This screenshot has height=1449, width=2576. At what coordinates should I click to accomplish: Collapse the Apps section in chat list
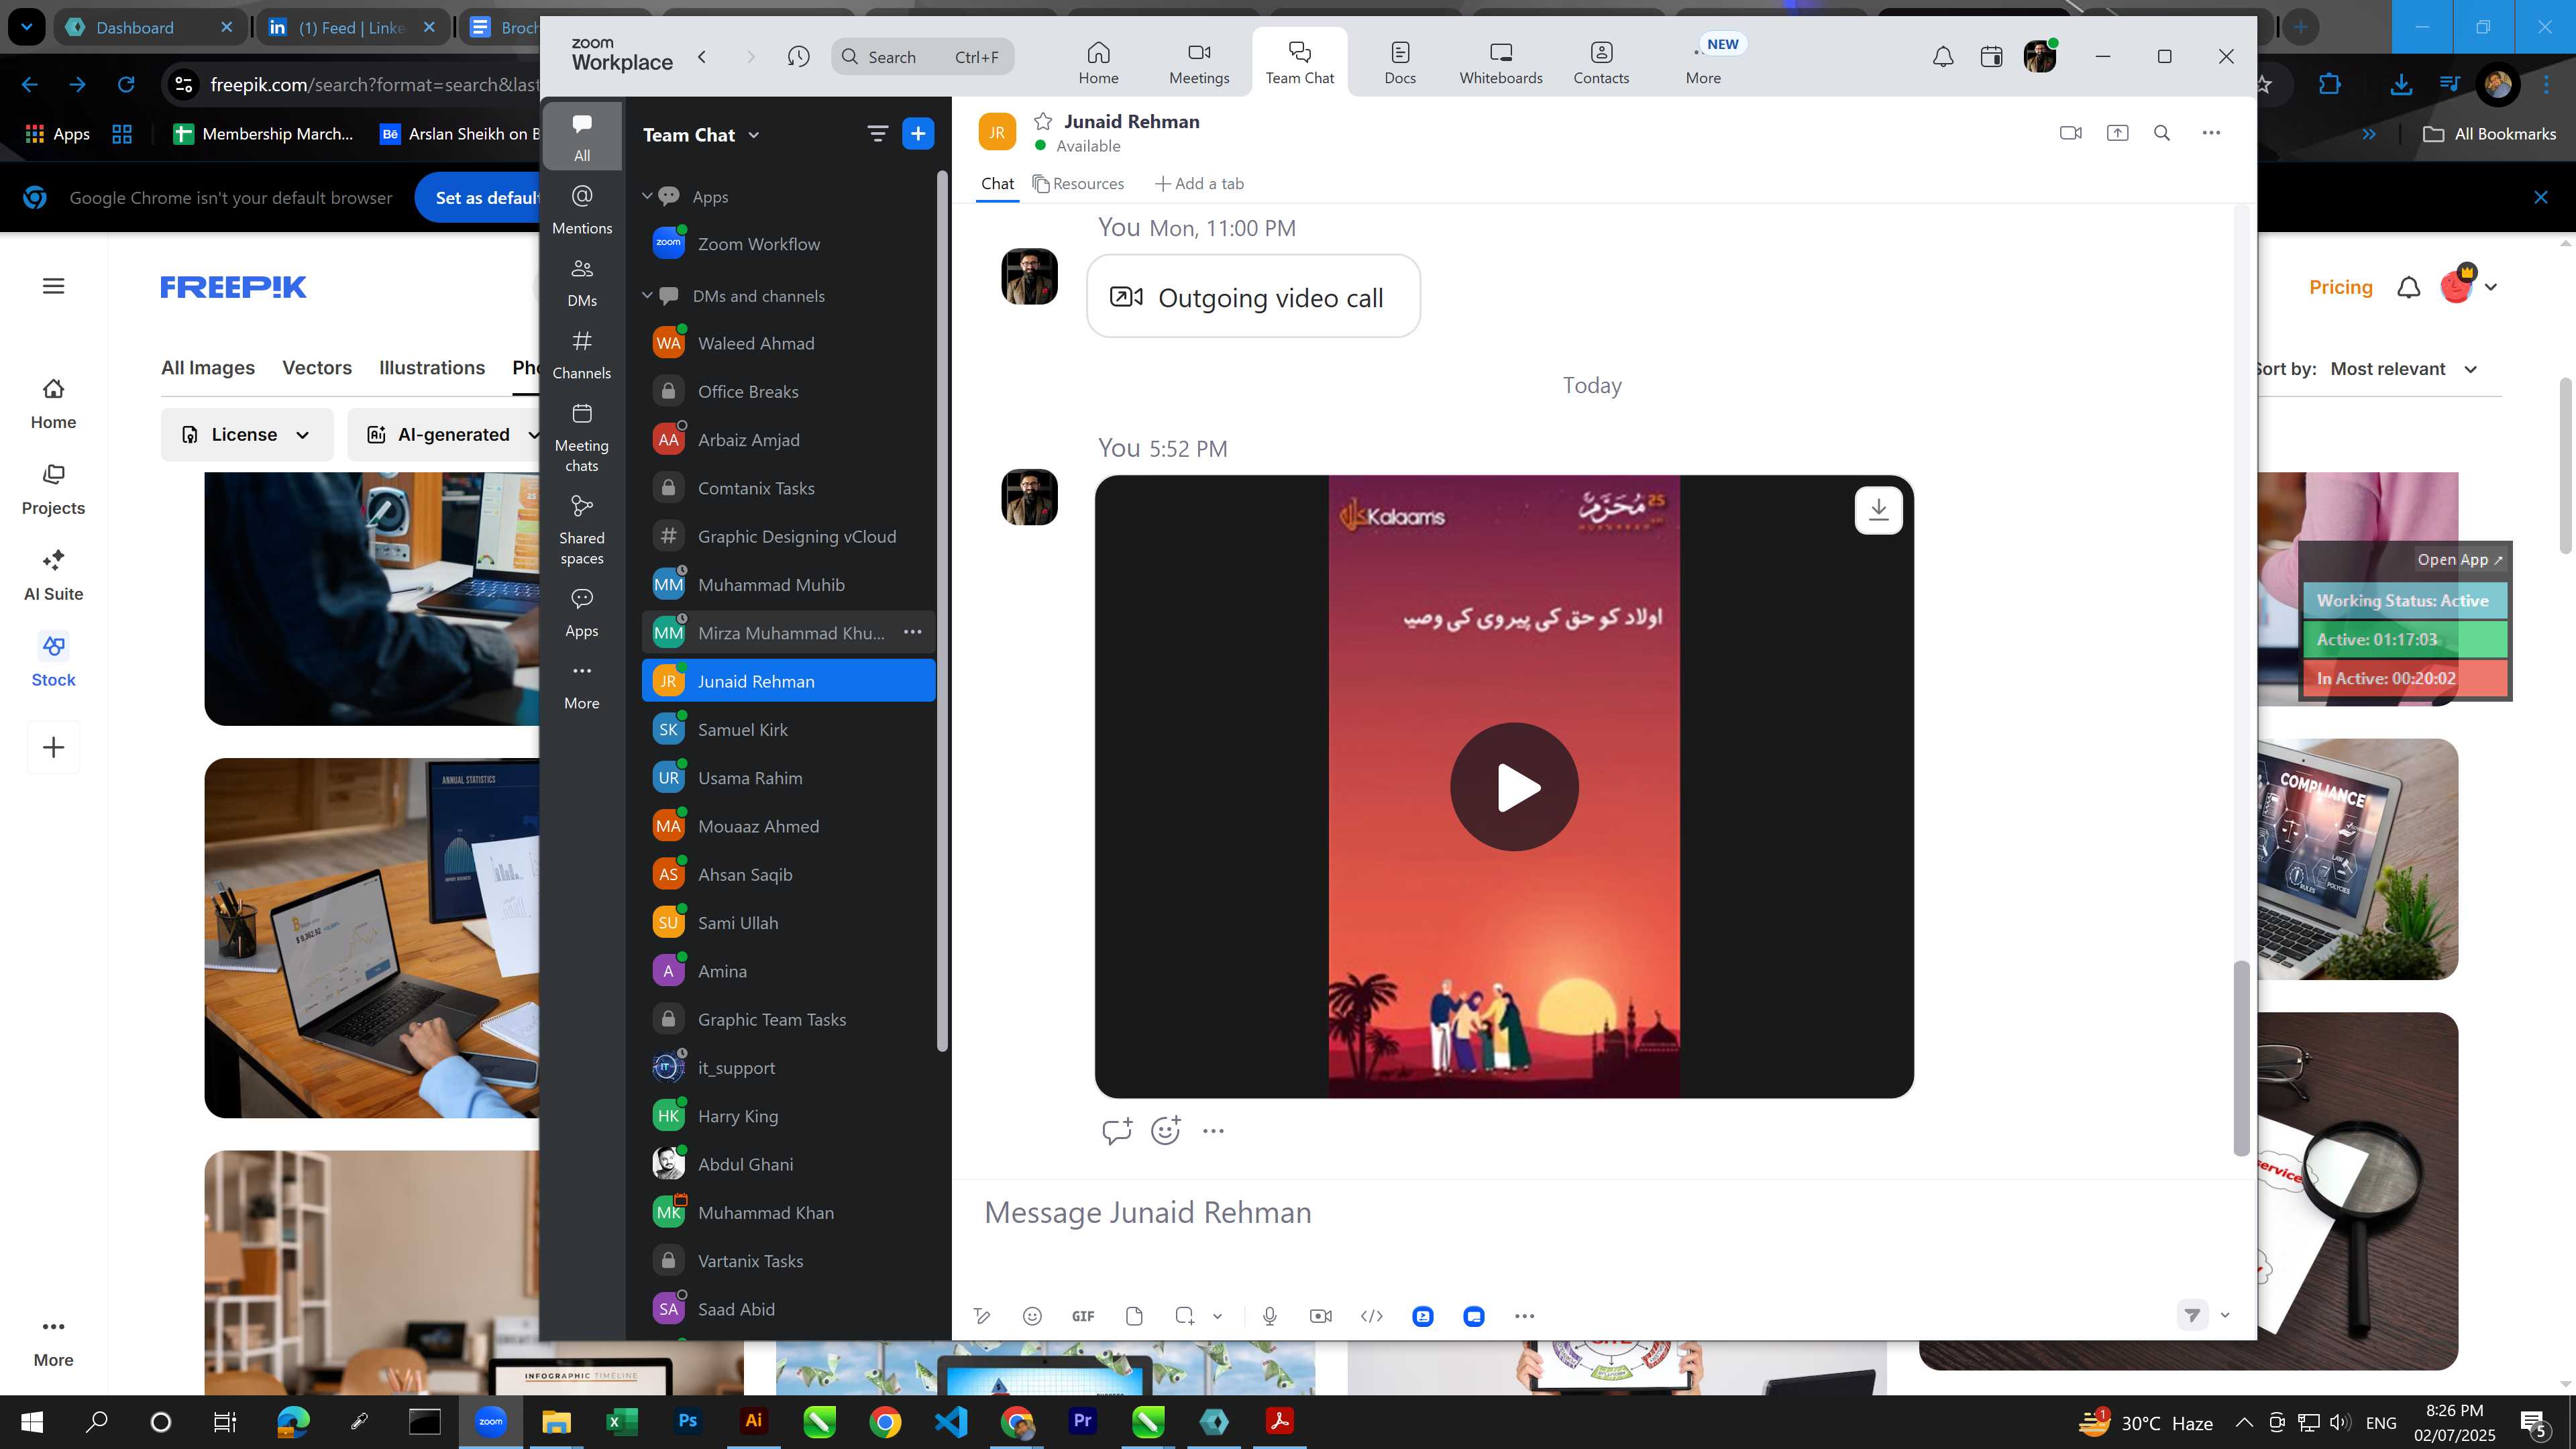[x=647, y=196]
